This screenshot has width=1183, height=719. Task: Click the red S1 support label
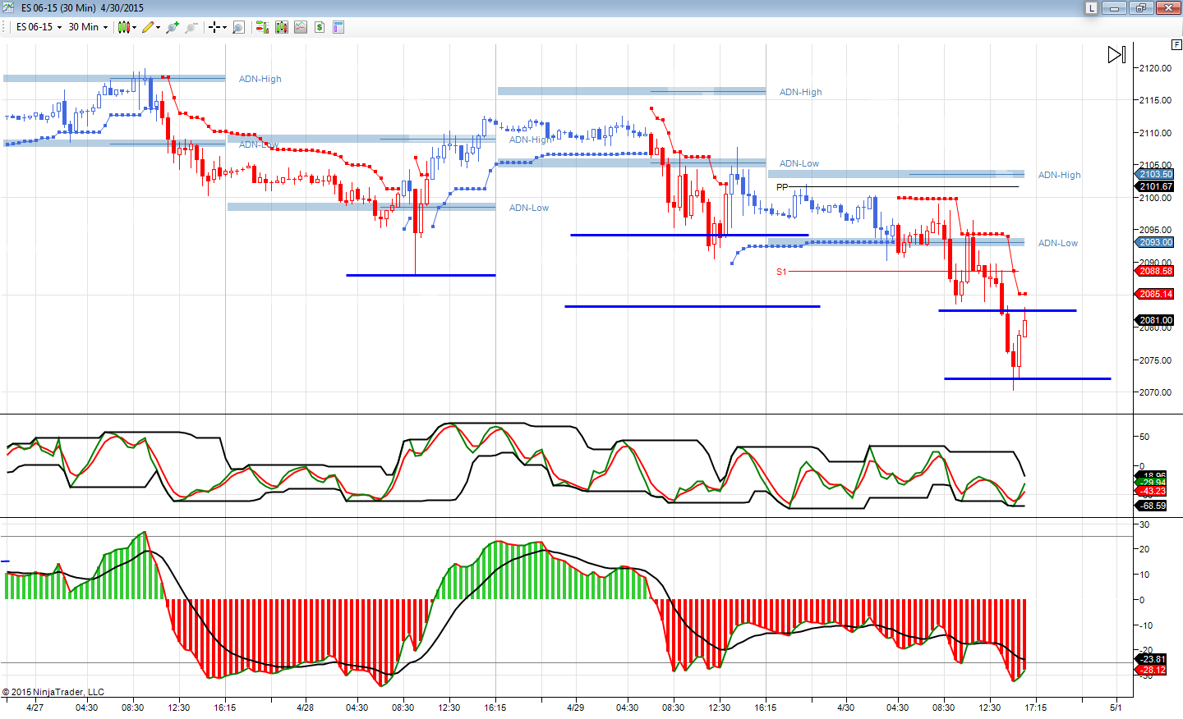click(781, 272)
